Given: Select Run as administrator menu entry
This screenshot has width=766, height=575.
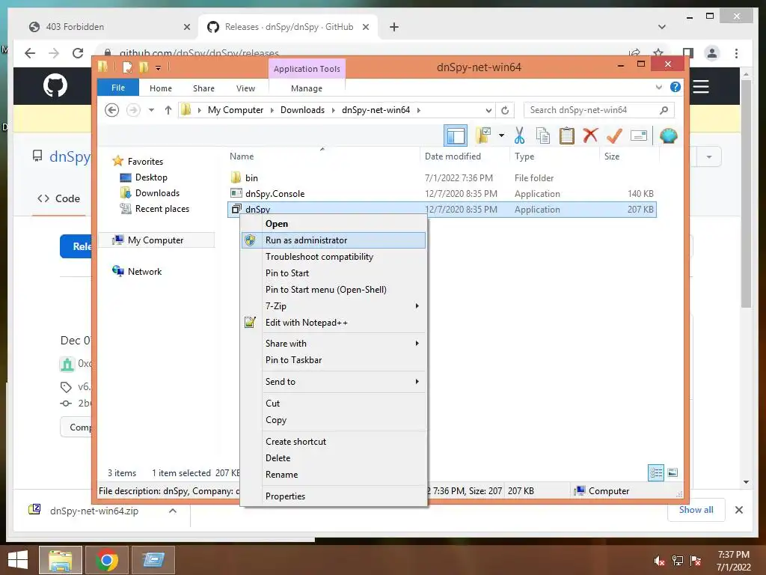Looking at the screenshot, I should [334, 240].
